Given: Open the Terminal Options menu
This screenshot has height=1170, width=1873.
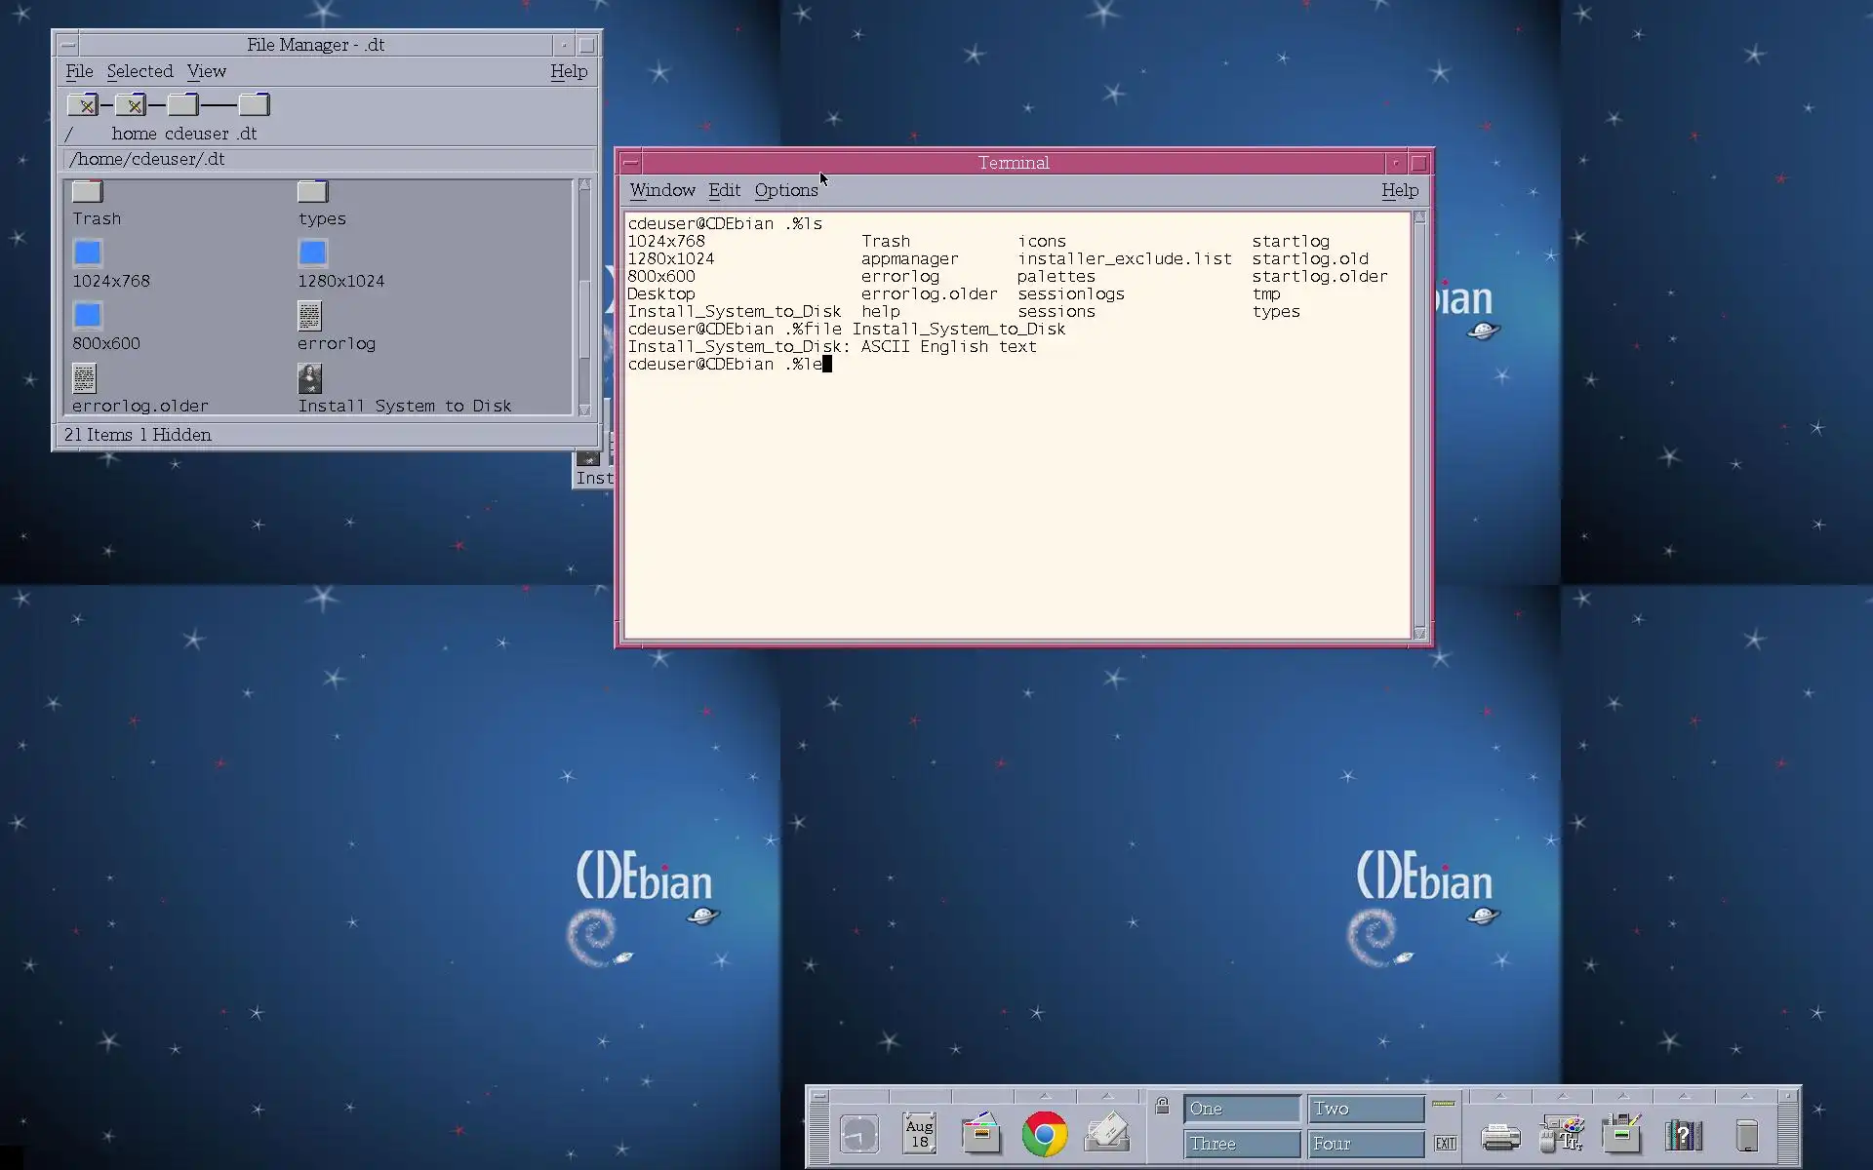Looking at the screenshot, I should coord(785,190).
